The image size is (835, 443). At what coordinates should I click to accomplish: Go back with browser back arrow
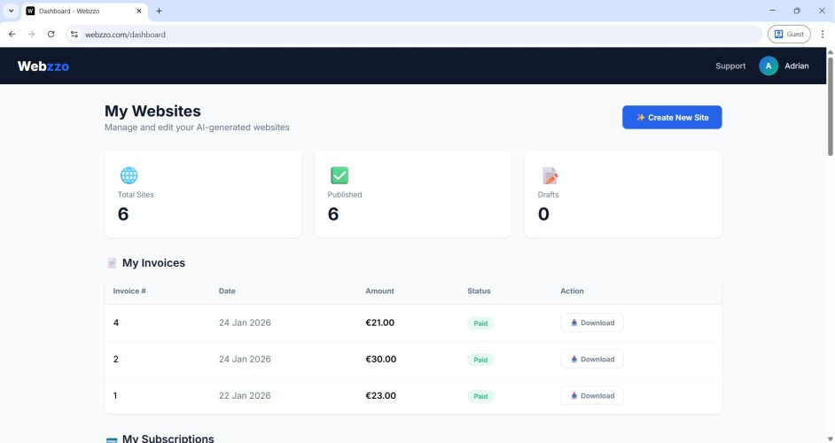click(x=12, y=34)
